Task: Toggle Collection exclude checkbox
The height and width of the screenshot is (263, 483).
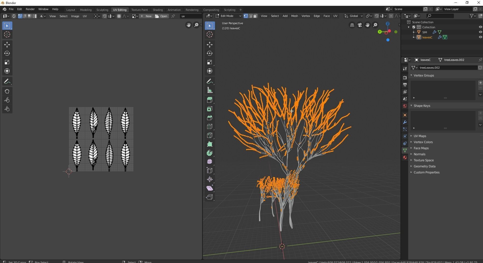Action: pyautogui.click(x=414, y=27)
